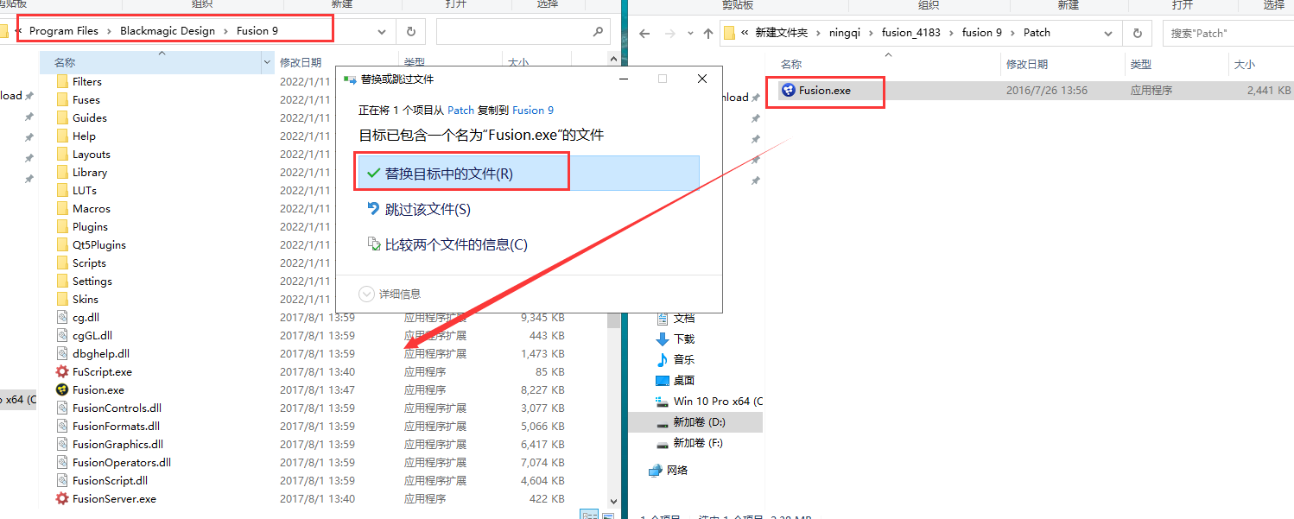Select the Qt5Plugins folder name
This screenshot has width=1294, height=519.
click(99, 244)
